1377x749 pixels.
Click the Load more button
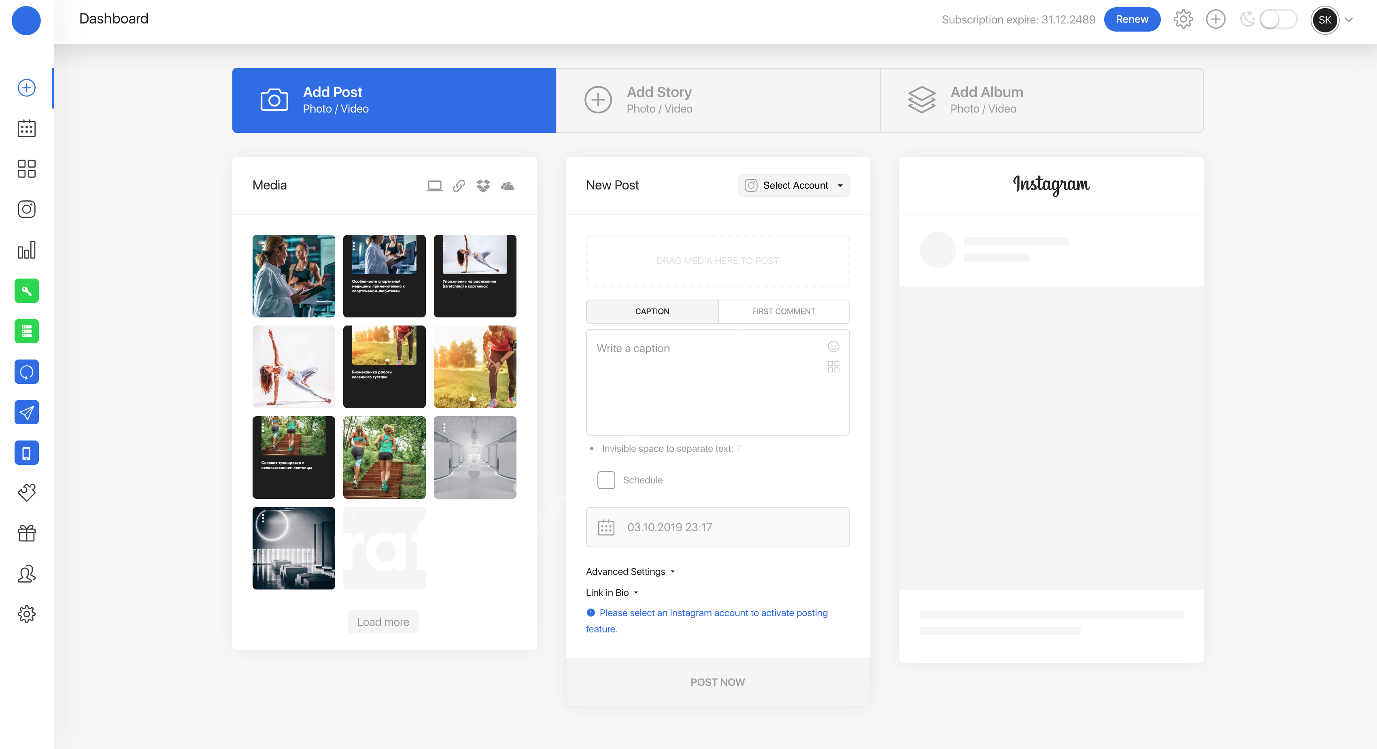click(x=383, y=622)
